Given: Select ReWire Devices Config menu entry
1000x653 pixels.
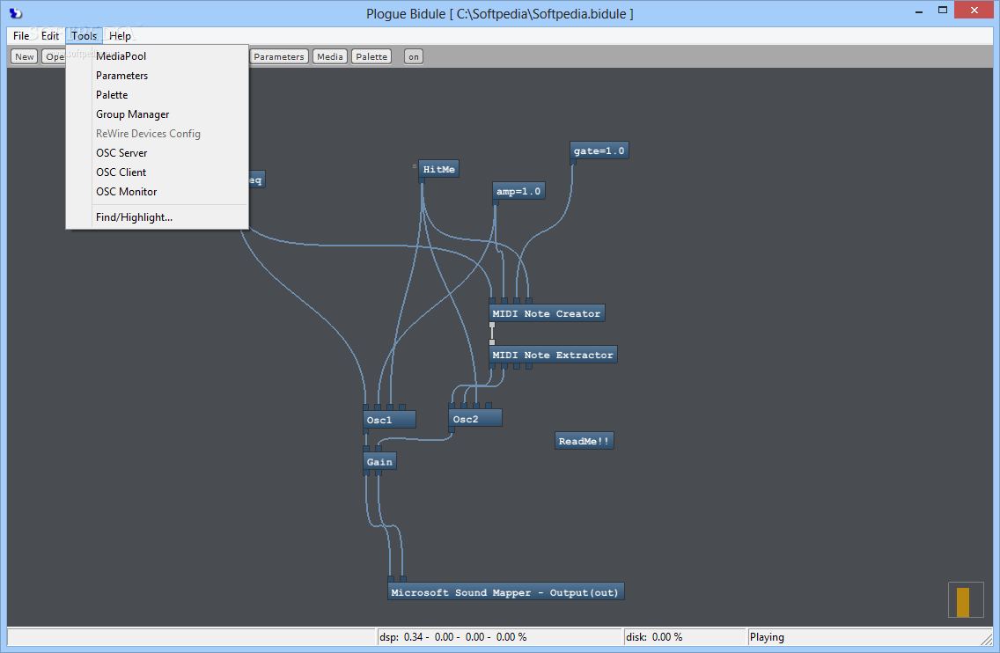Looking at the screenshot, I should click(x=157, y=133).
